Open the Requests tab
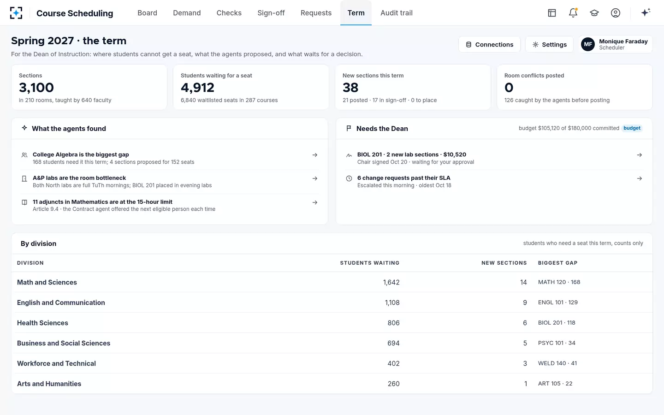 pos(316,13)
